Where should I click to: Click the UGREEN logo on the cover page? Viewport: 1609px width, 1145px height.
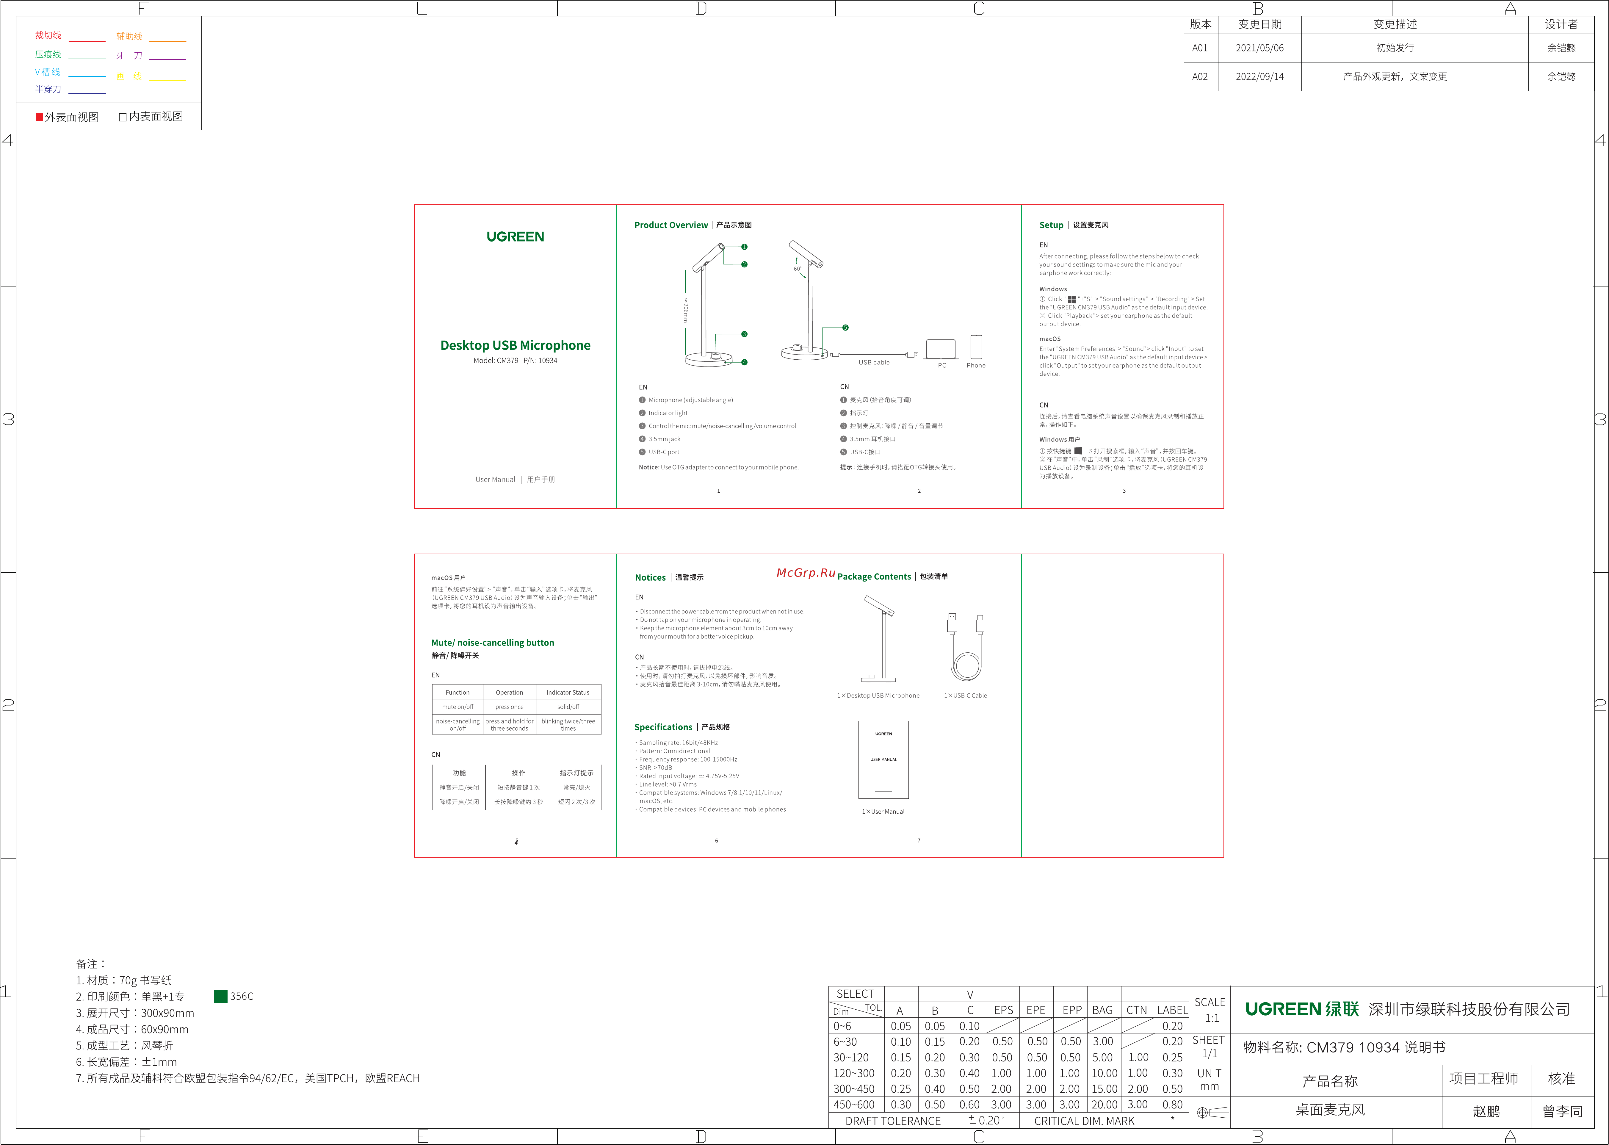[516, 237]
